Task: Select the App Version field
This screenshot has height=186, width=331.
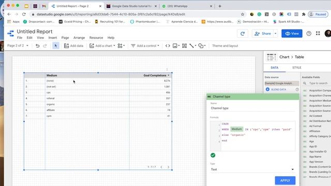Action: tap(316, 162)
